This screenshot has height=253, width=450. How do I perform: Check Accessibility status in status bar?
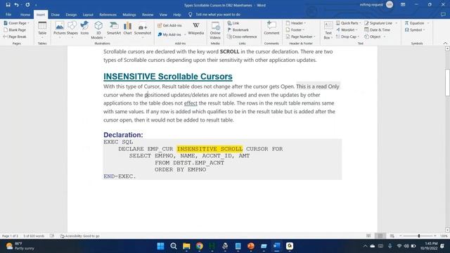click(x=79, y=236)
